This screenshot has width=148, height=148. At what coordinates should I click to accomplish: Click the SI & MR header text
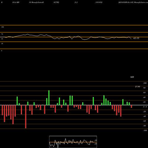click(16, 2)
